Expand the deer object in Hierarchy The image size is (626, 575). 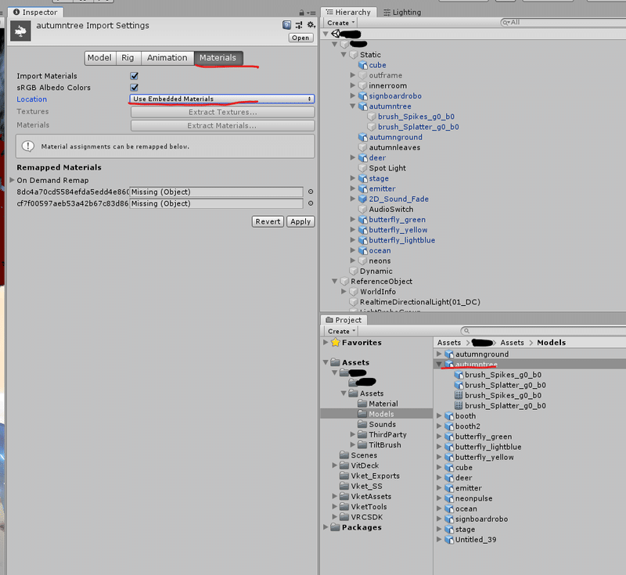click(353, 157)
